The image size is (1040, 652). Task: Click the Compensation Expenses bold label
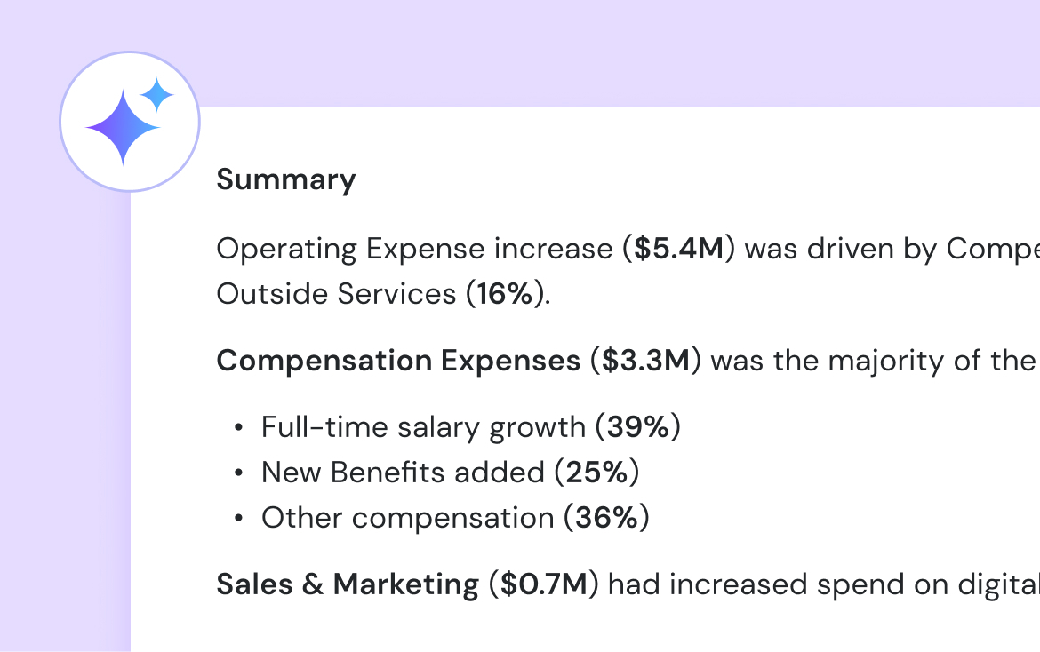click(398, 361)
